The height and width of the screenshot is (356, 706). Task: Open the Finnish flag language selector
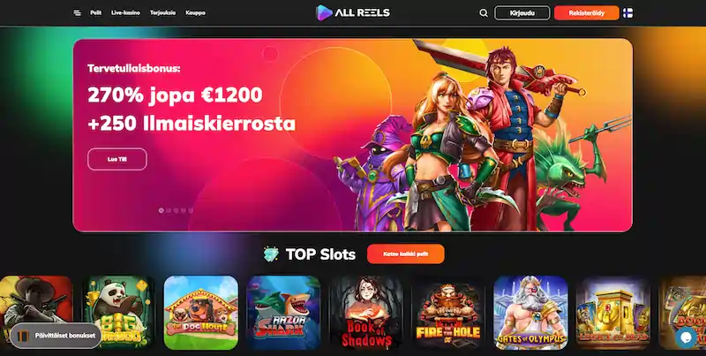click(x=627, y=13)
